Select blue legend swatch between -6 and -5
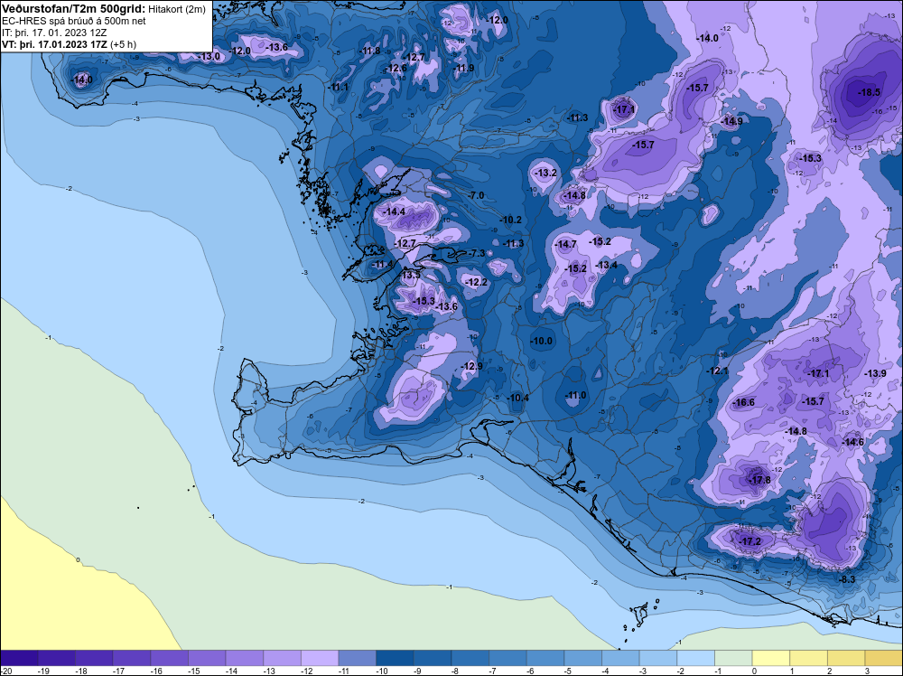The width and height of the screenshot is (903, 676). [x=545, y=658]
